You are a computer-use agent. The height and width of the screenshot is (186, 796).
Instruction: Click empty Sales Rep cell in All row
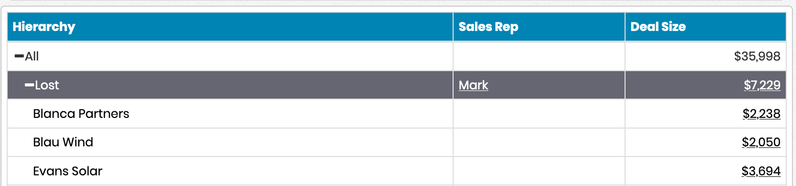click(x=539, y=56)
